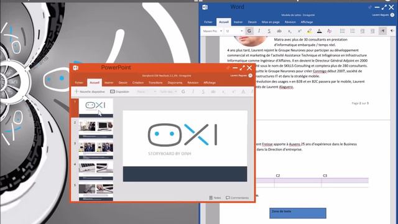The image size is (398, 224).
Task: Open the Révision tab in PowerPoint
Action: pyautogui.click(x=193, y=83)
